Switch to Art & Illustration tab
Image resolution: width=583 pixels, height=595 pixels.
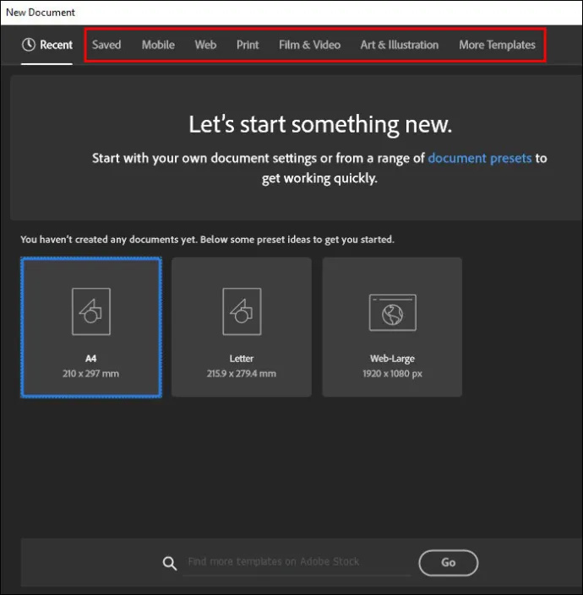400,45
